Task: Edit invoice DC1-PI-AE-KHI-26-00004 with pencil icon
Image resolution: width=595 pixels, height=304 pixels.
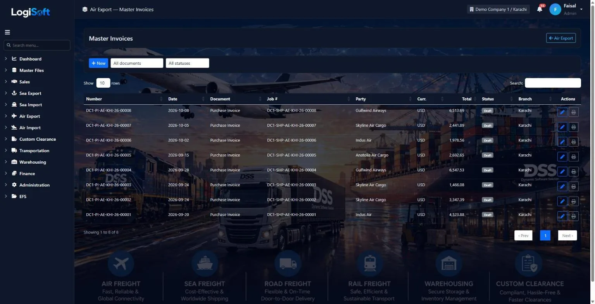Action: pos(562,171)
